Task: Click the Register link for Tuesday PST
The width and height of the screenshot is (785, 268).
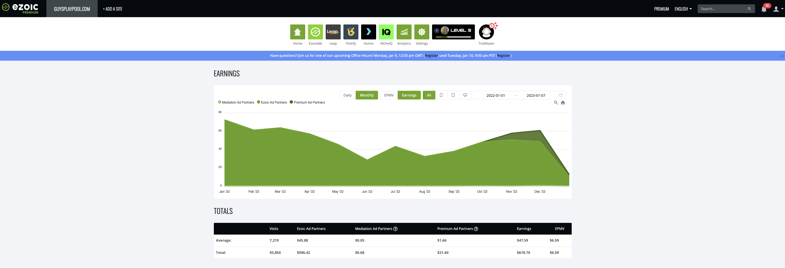Action: click(x=504, y=55)
